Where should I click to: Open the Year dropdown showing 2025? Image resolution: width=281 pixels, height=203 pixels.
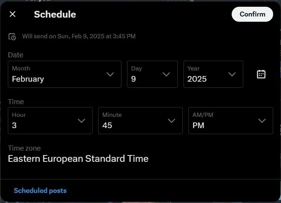tap(213, 74)
